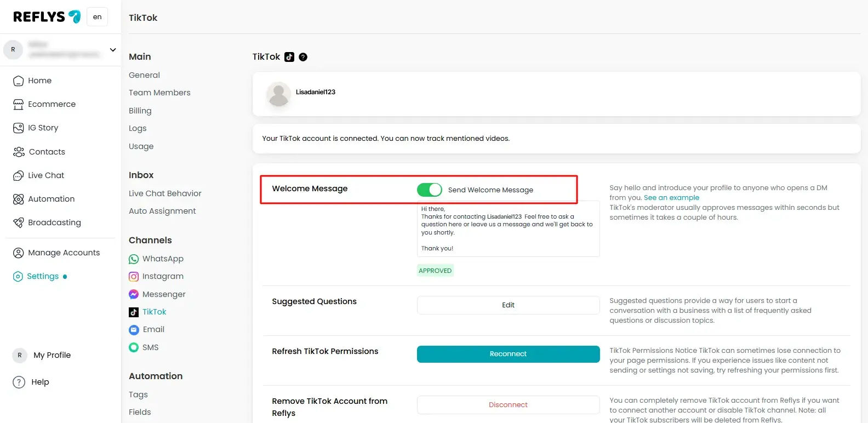Open the Team Members settings page

(159, 93)
